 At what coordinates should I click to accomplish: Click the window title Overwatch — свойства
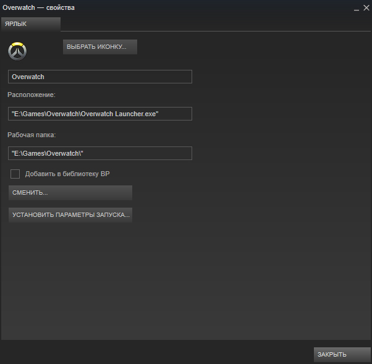tap(38, 7)
